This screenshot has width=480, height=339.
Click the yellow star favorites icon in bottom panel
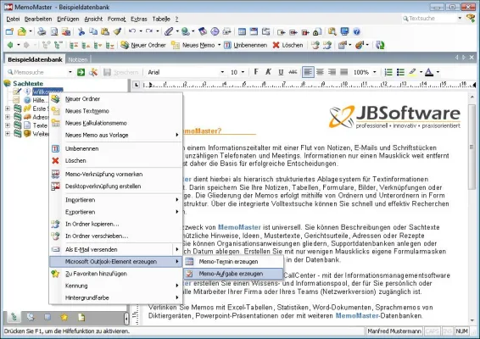(x=64, y=317)
